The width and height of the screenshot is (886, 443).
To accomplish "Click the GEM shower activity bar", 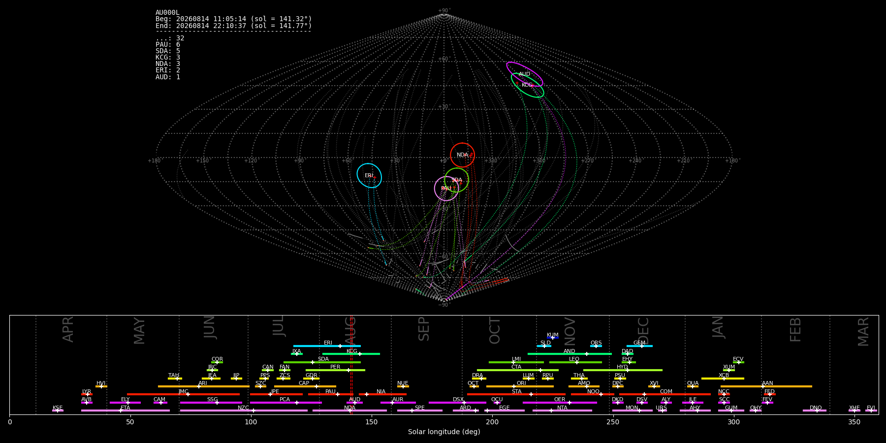I will tap(639, 346).
